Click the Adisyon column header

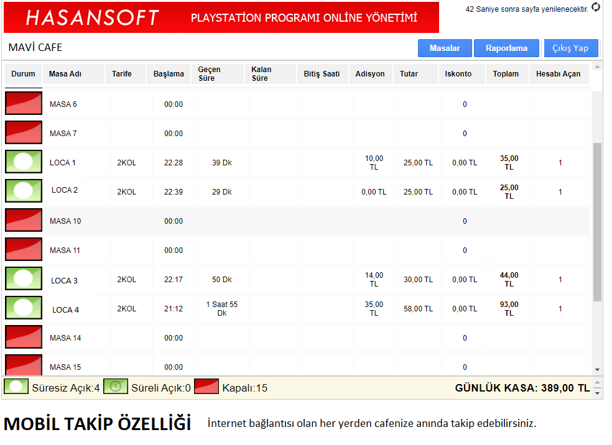(x=370, y=74)
